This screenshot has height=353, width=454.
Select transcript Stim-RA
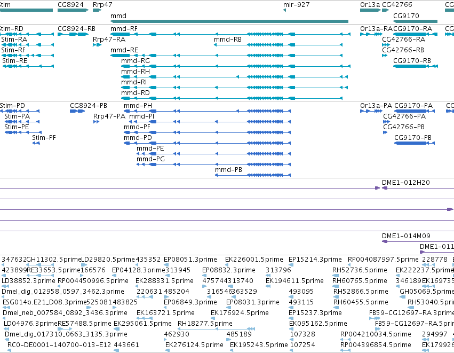(14, 40)
